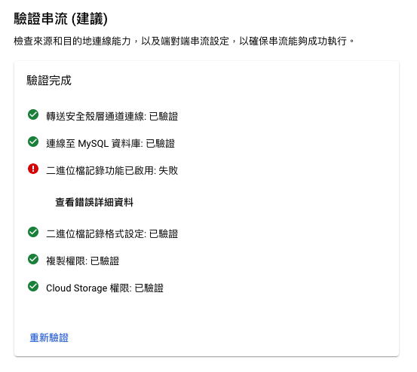Select text 二進位檔記錄格式設定: 已驗證

(112, 233)
